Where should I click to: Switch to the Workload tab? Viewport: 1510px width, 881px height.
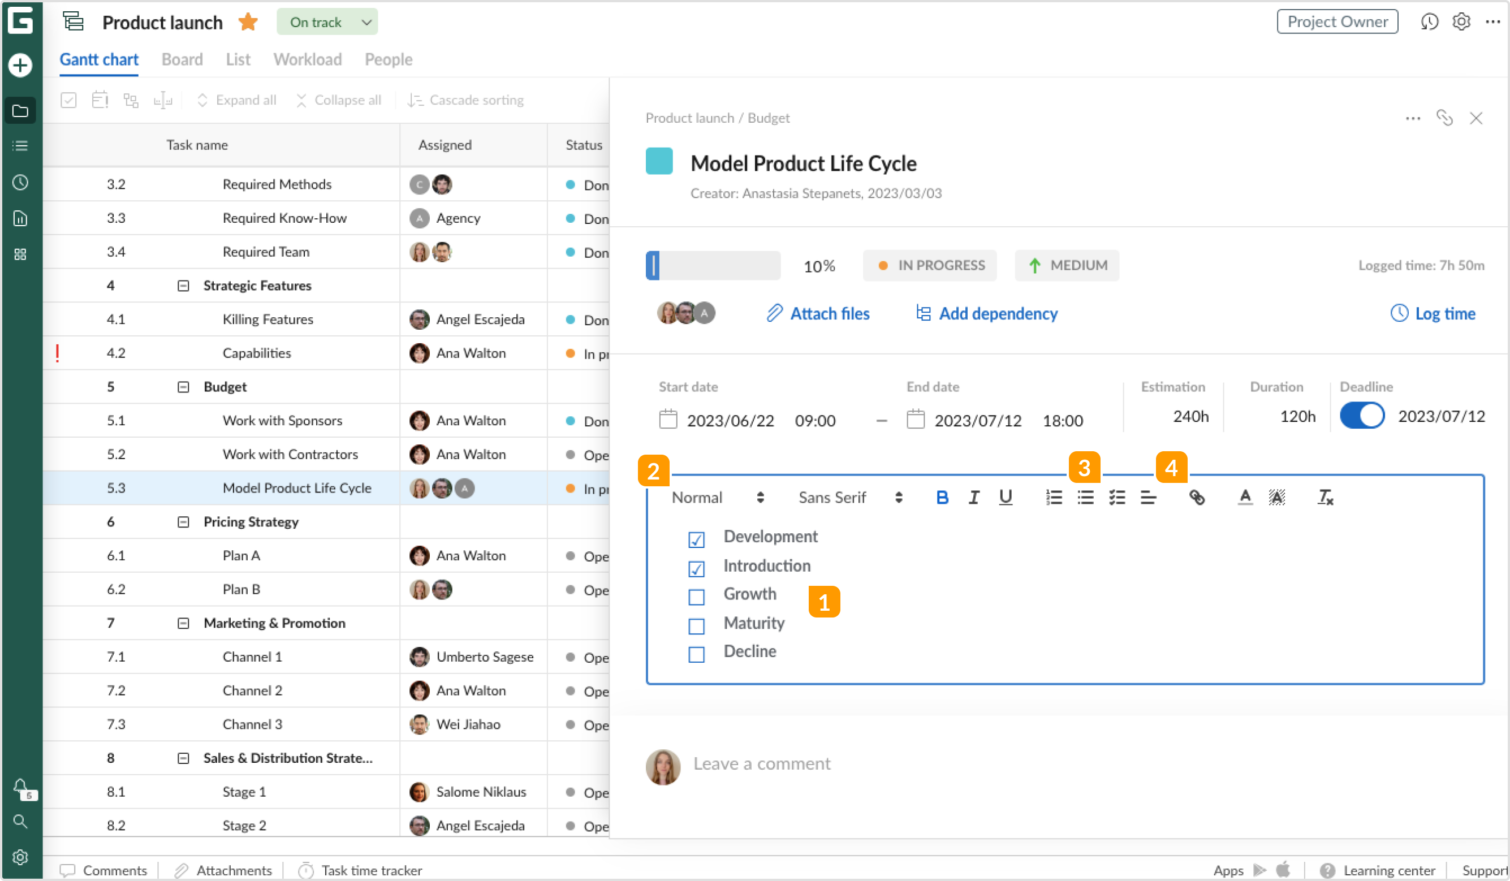coord(308,59)
